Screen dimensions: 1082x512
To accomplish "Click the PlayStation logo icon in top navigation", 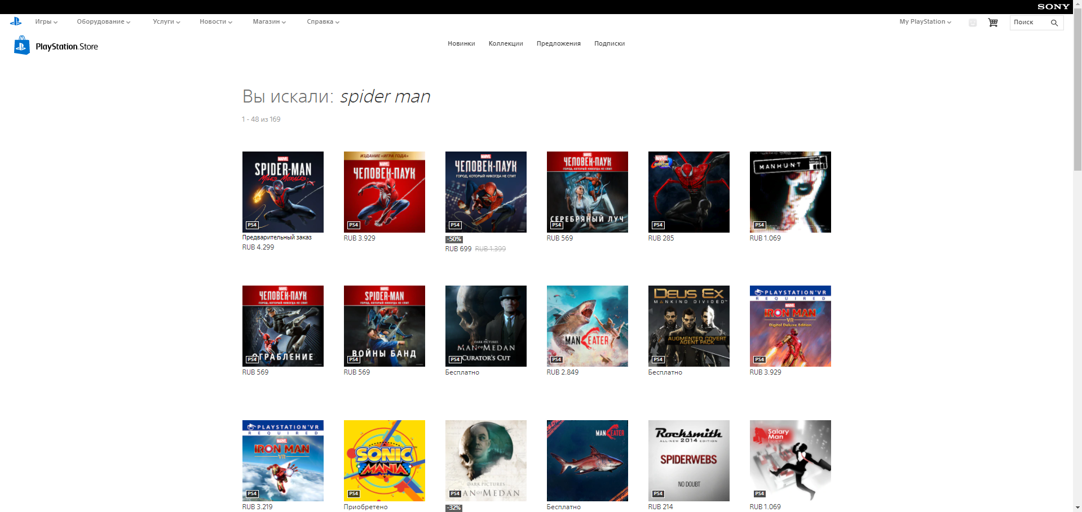I will pyautogui.click(x=16, y=21).
